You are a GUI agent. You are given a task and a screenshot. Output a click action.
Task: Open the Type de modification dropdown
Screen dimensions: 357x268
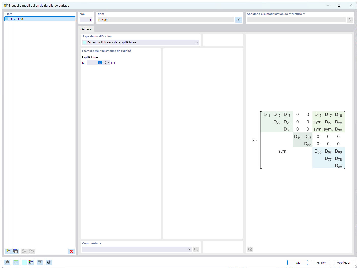(x=197, y=42)
